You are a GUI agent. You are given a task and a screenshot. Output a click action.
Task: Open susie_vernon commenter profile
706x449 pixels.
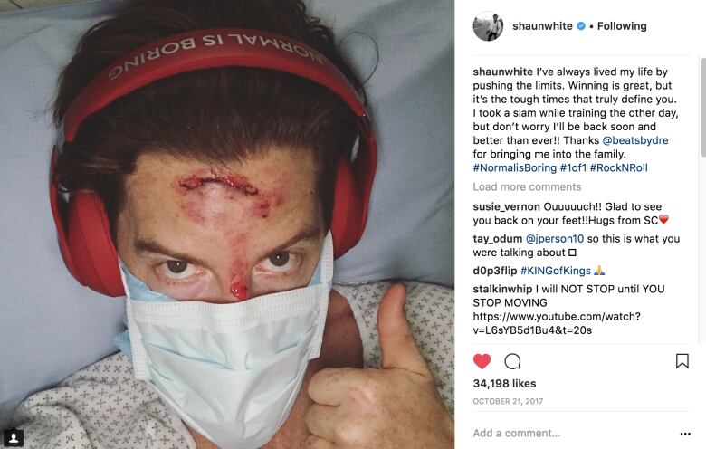(x=507, y=206)
